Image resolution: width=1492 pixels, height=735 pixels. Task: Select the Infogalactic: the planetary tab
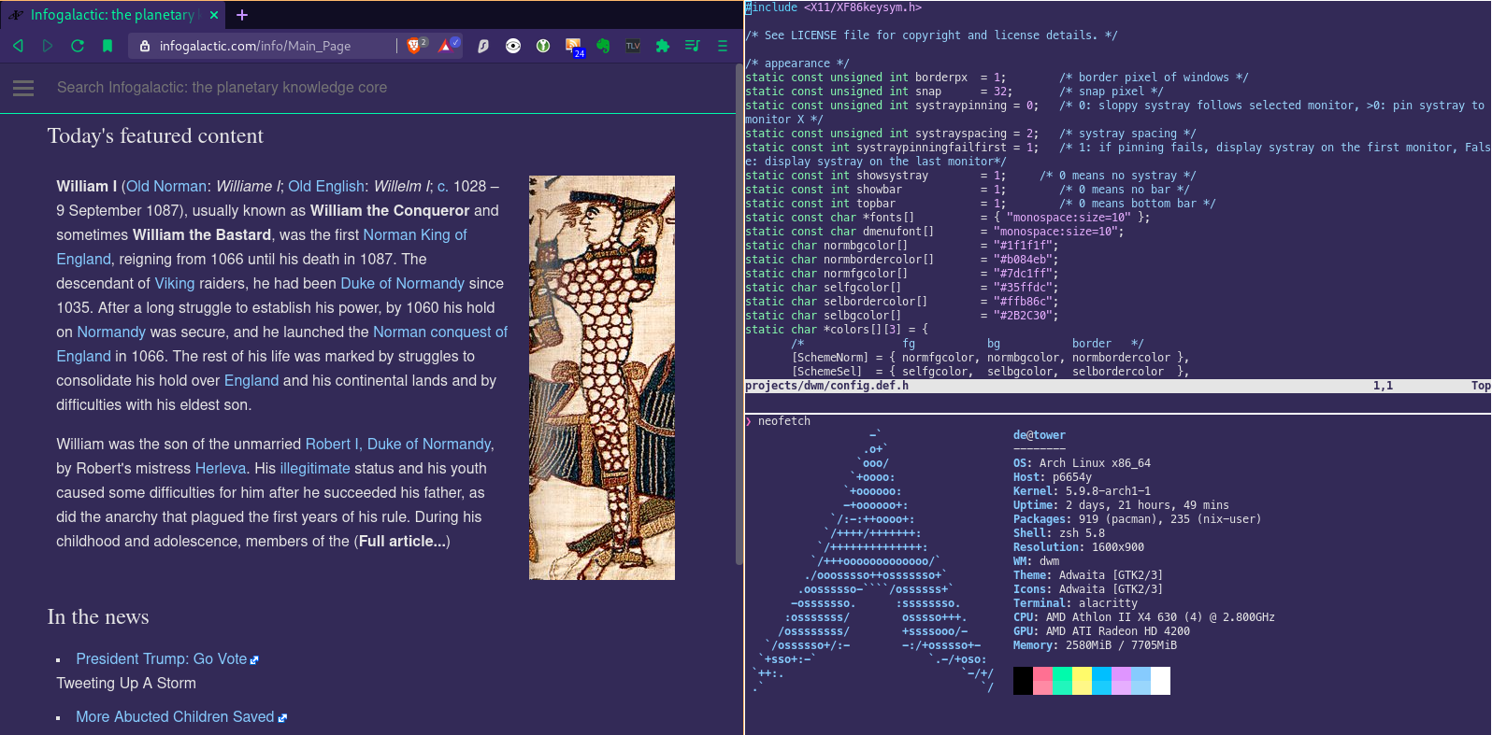112,15
